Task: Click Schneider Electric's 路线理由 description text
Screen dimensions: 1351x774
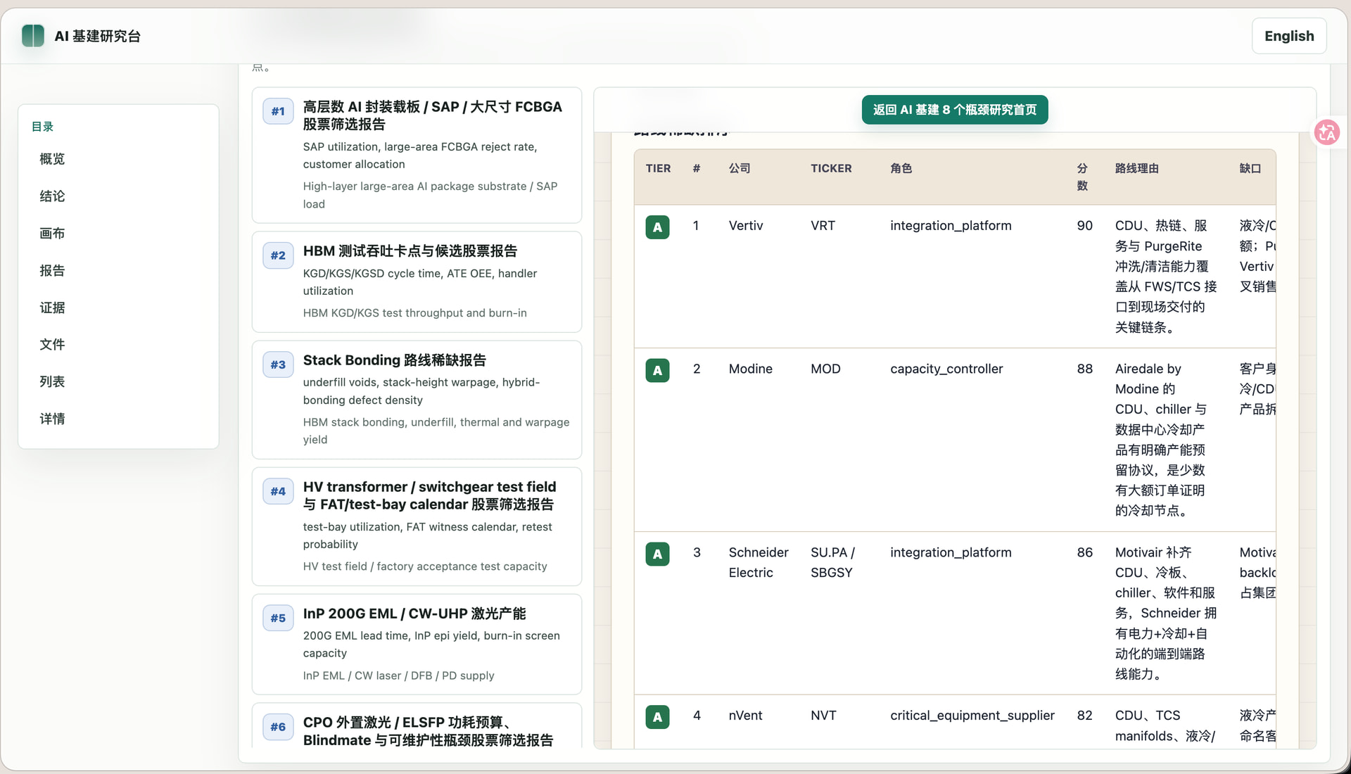Action: pos(1165,614)
